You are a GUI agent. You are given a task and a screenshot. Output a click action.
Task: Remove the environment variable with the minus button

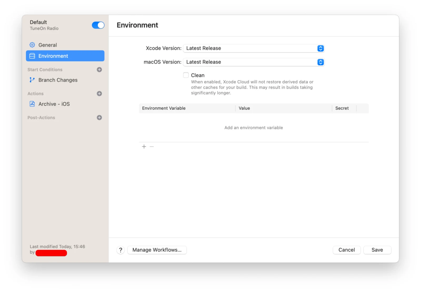(x=152, y=146)
